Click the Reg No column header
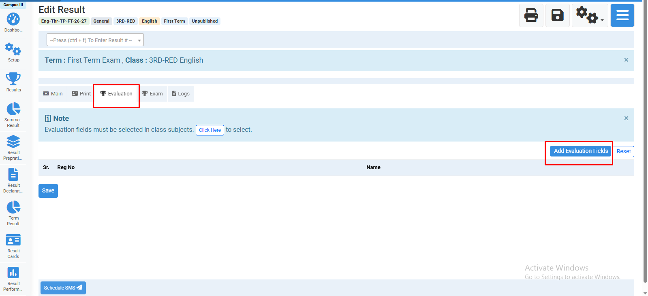The height and width of the screenshot is (296, 648). (x=66, y=167)
